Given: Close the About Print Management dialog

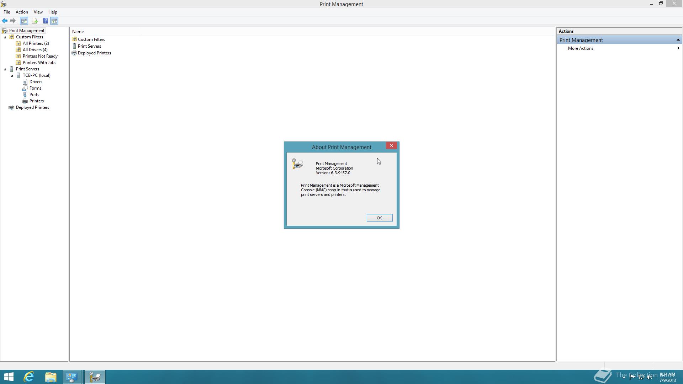Looking at the screenshot, I should pos(392,146).
